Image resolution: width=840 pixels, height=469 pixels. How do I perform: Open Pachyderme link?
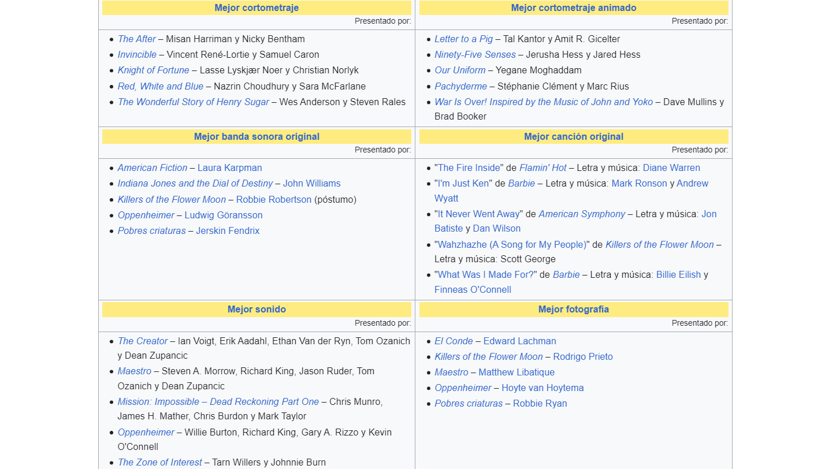point(461,87)
